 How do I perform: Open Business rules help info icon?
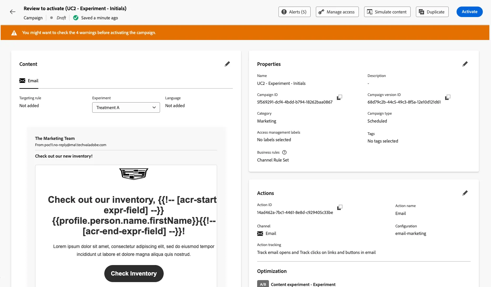284,152
